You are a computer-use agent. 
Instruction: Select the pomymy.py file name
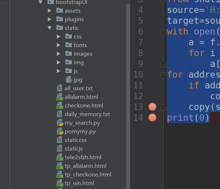click(80, 132)
